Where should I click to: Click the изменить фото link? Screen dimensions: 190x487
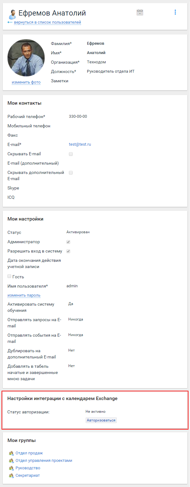pyautogui.click(x=26, y=82)
